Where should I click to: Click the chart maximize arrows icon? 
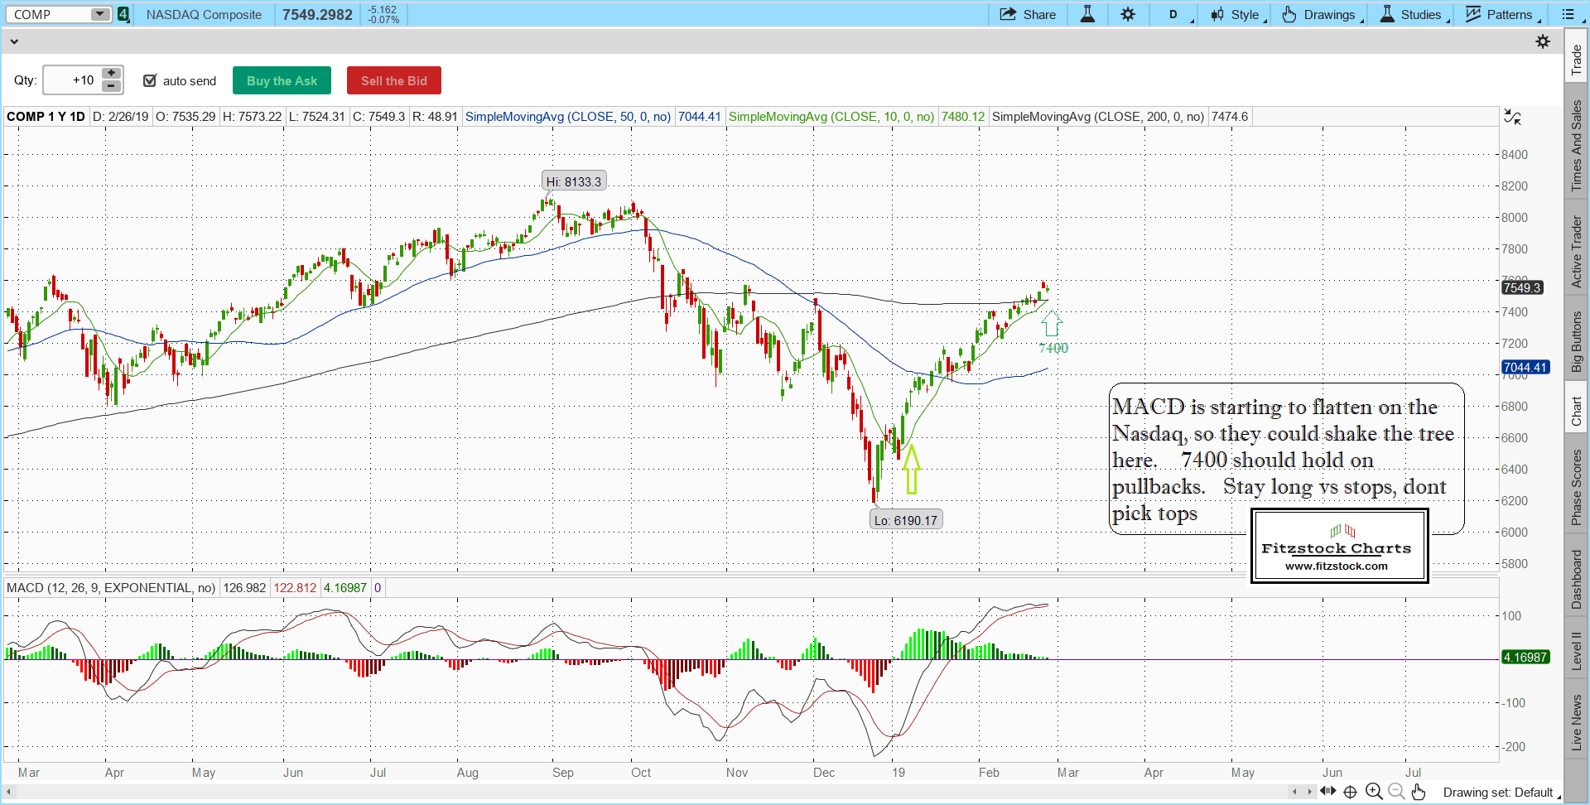pos(1512,118)
